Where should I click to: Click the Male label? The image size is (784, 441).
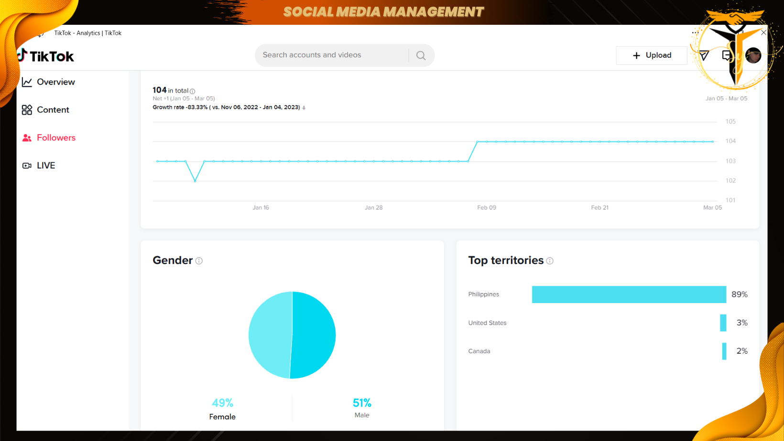point(362,415)
